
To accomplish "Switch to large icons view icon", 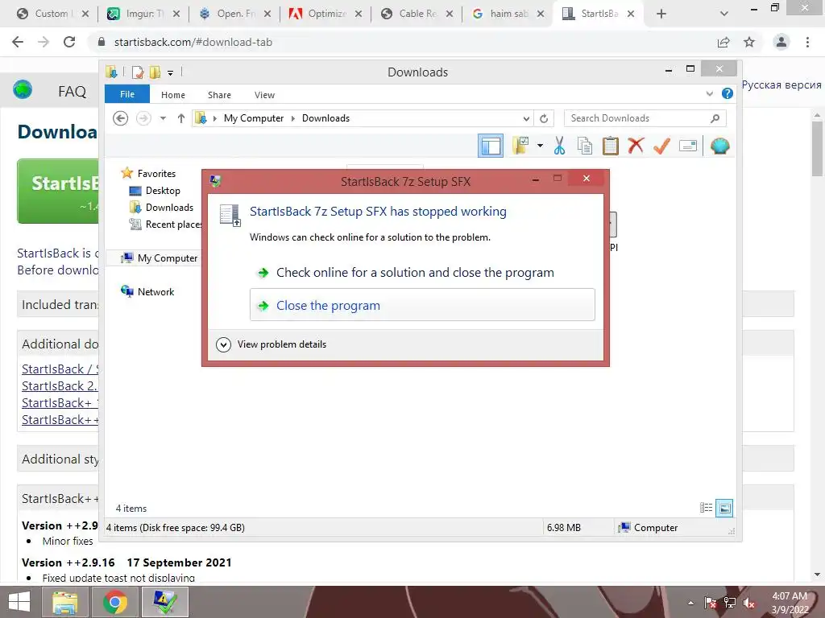I will click(724, 508).
